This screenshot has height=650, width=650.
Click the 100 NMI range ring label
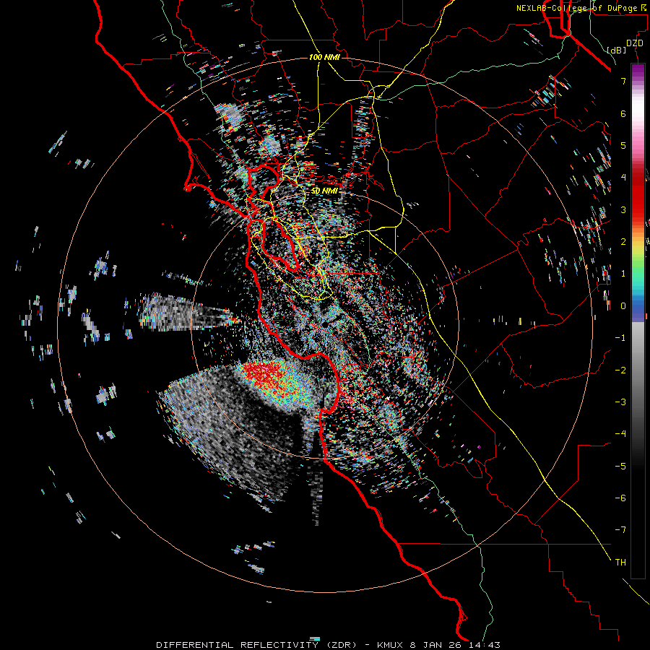(324, 57)
